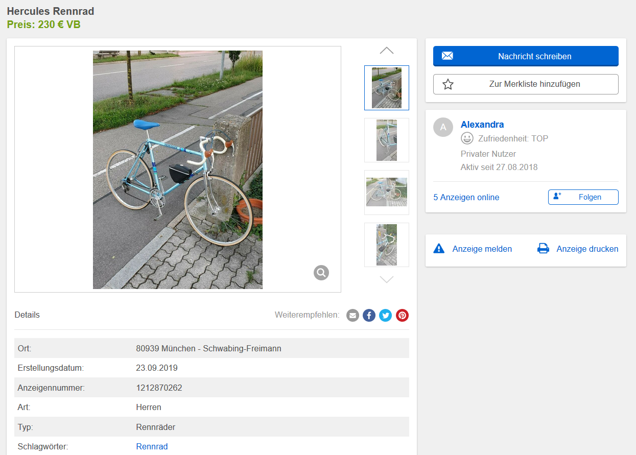
Task: Click the Ort label
Action: (x=25, y=348)
